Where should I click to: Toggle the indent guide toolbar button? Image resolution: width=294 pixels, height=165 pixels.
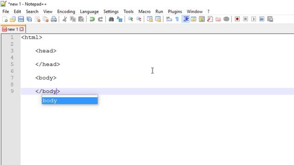tap(186, 19)
